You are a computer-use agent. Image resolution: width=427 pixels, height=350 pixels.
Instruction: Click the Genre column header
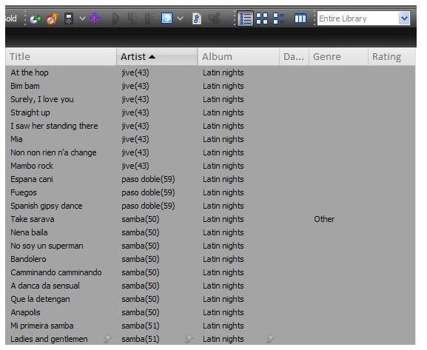pyautogui.click(x=338, y=57)
